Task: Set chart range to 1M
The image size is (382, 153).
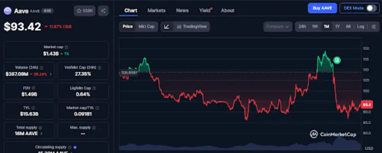Action: (x=326, y=27)
